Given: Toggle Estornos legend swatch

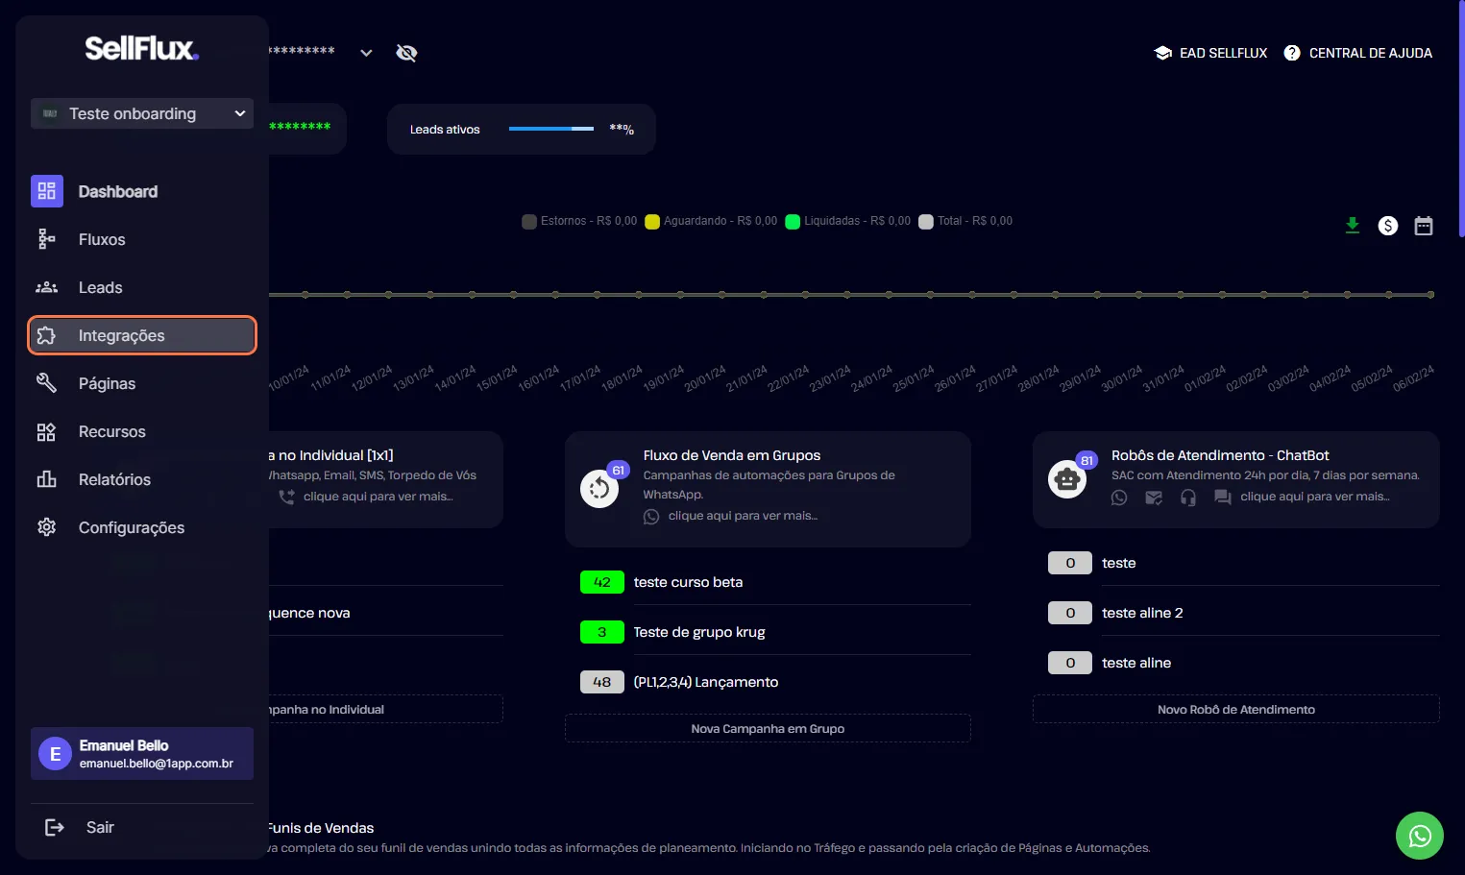Looking at the screenshot, I should (x=529, y=221).
